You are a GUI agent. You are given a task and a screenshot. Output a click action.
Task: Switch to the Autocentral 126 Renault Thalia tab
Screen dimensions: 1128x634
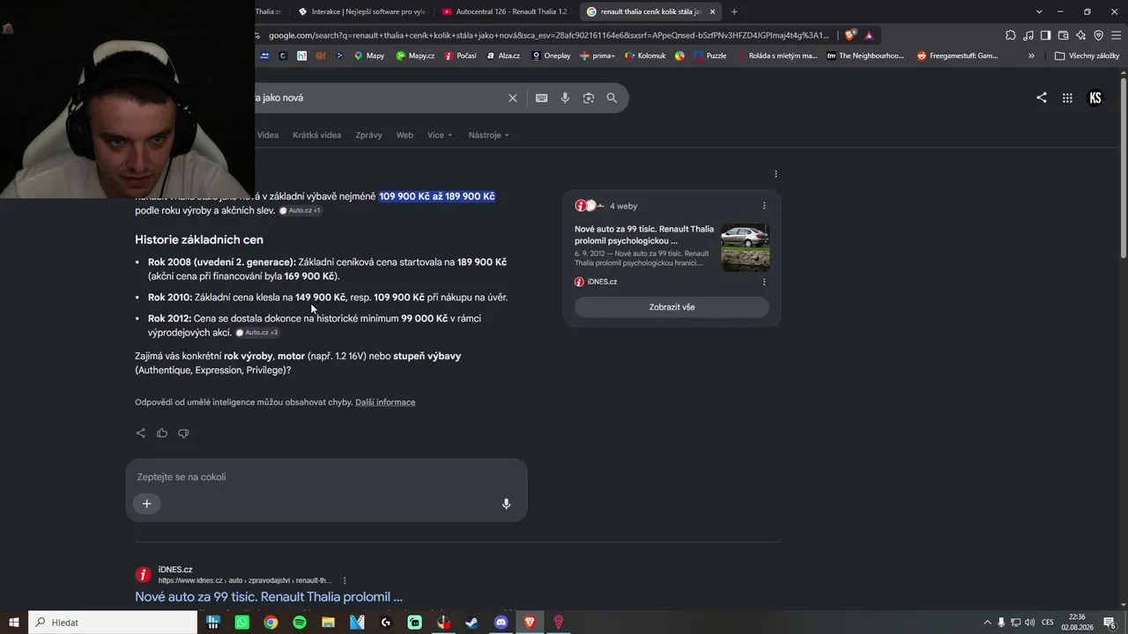click(505, 11)
